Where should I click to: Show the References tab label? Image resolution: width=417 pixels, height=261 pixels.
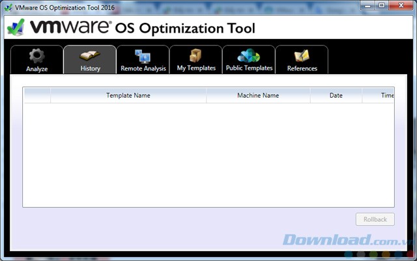coord(302,68)
